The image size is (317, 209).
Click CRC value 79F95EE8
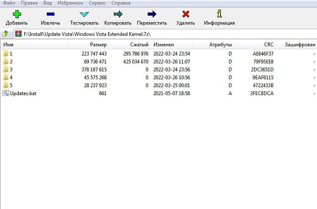pyautogui.click(x=264, y=61)
